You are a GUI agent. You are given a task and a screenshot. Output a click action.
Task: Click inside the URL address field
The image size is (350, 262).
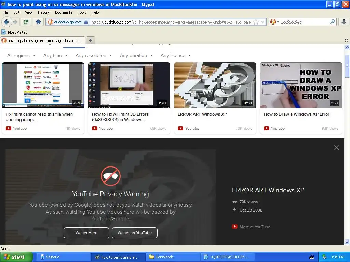coord(172,22)
